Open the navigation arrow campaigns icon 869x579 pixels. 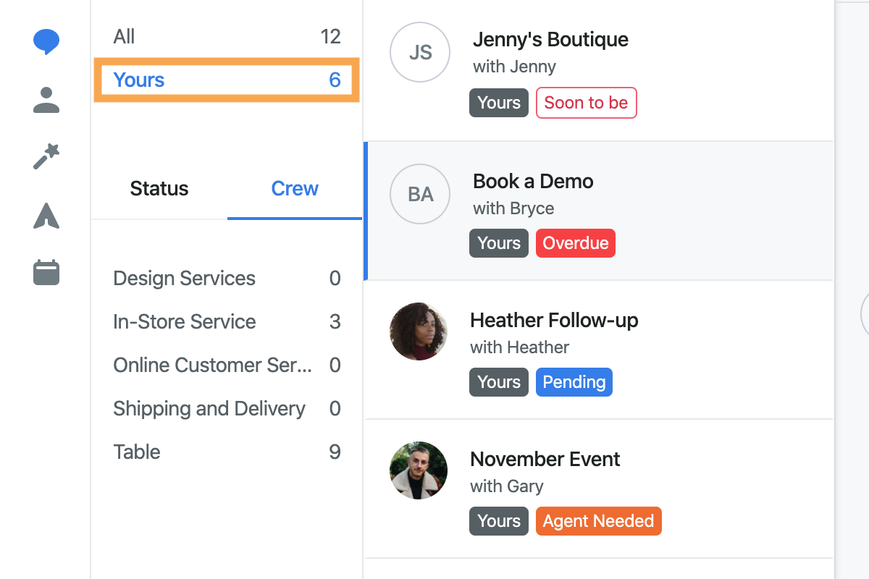pyautogui.click(x=46, y=216)
